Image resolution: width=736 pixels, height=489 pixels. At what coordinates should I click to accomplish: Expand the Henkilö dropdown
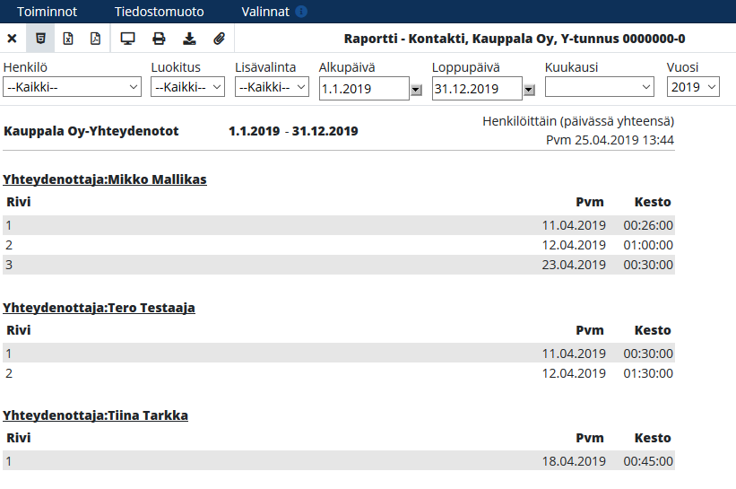coord(72,87)
